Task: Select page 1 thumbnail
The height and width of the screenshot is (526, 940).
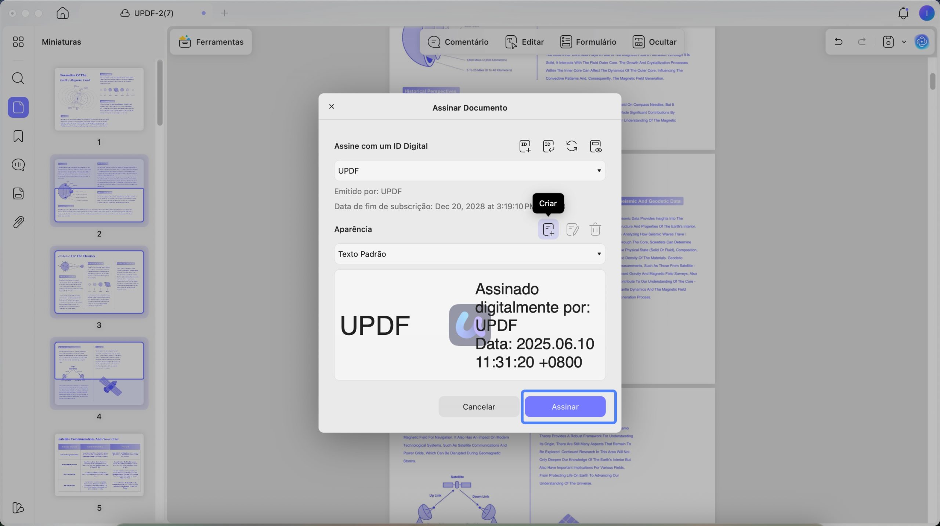Action: tap(99, 99)
